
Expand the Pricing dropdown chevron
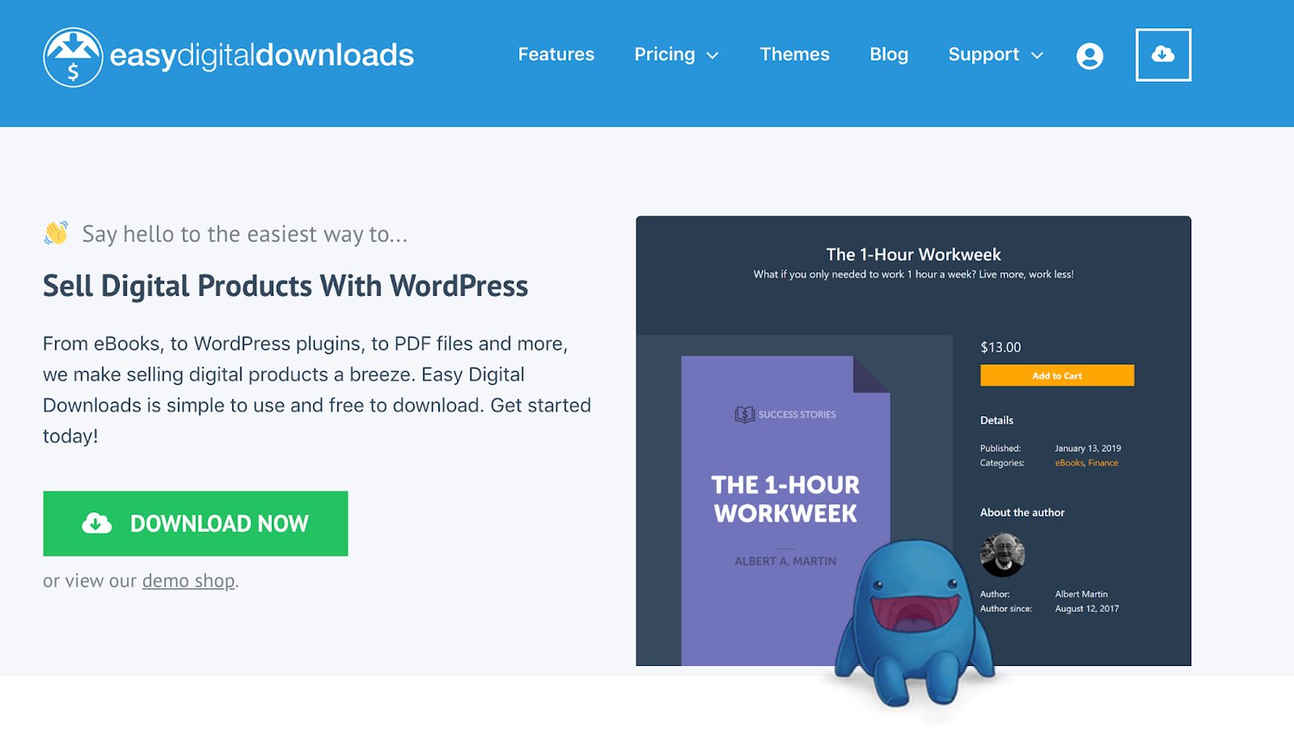pos(713,56)
